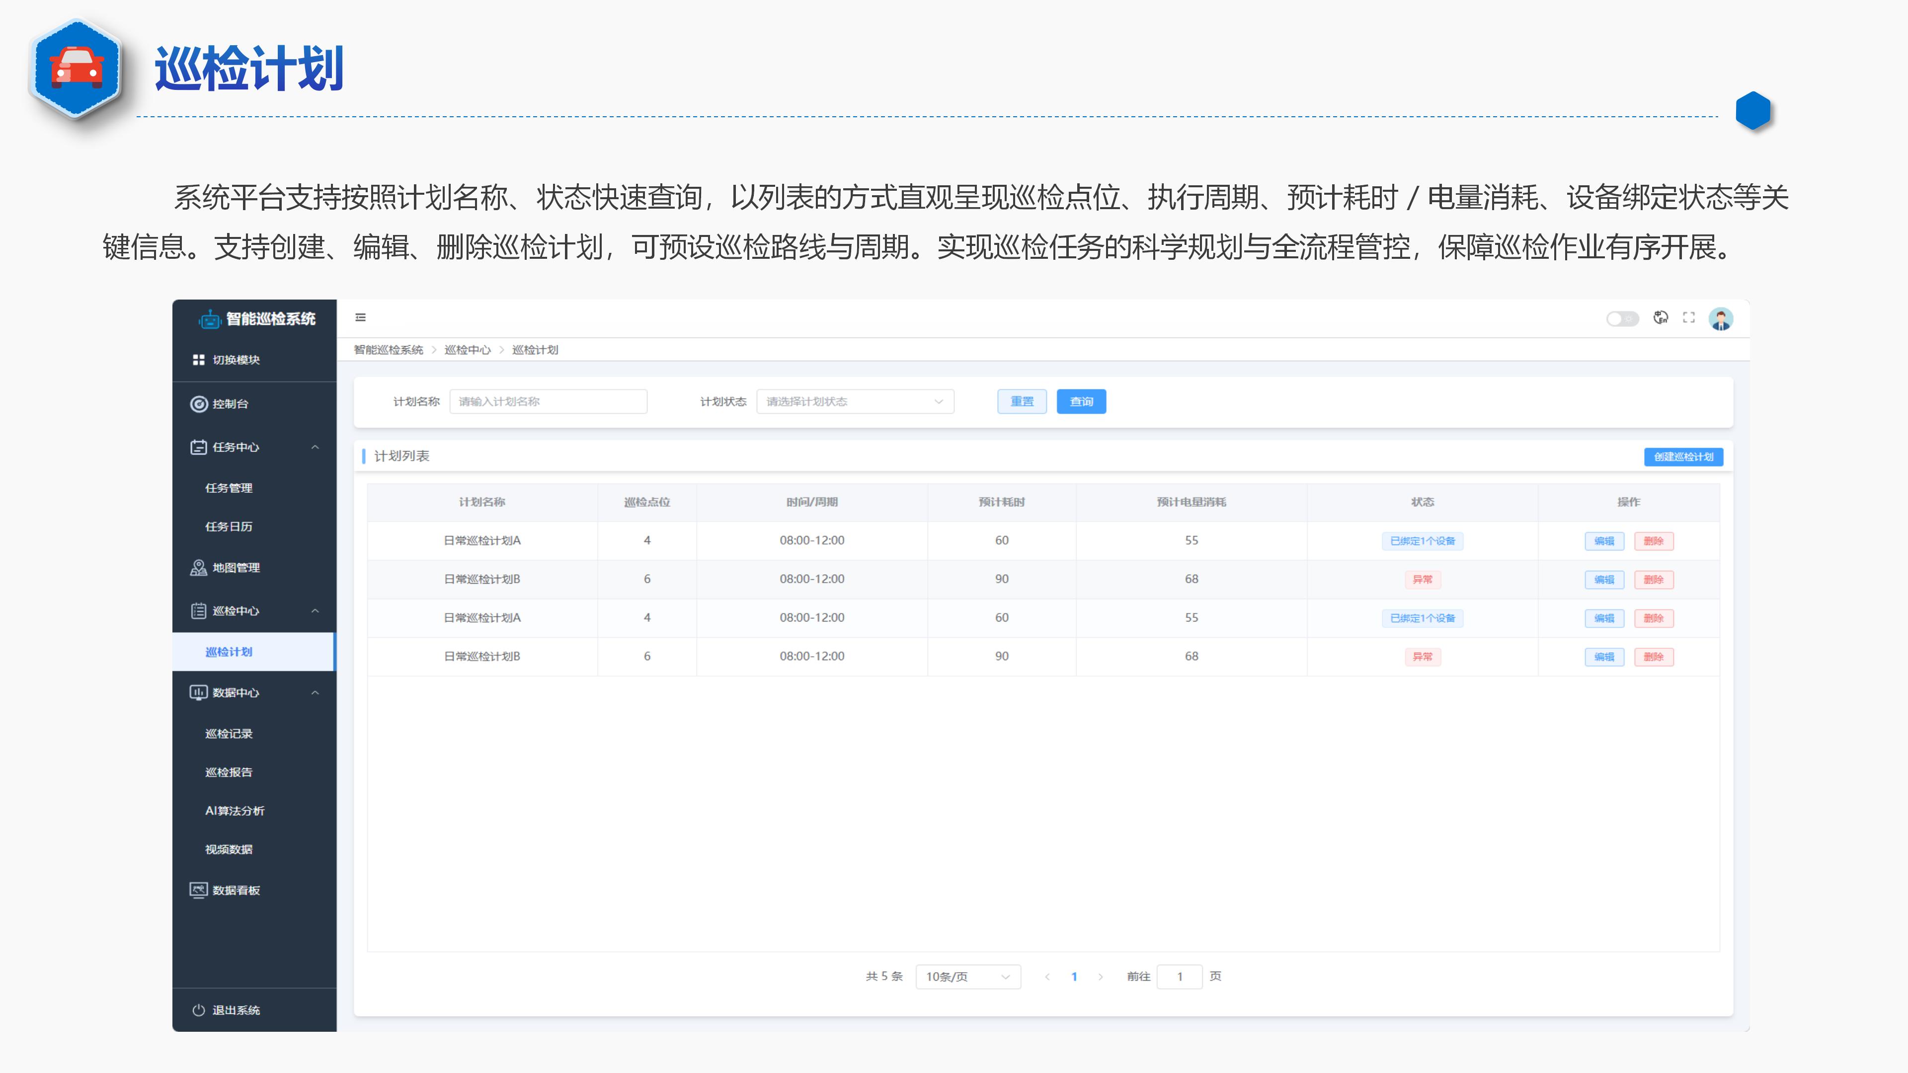Image resolution: width=1908 pixels, height=1073 pixels.
Task: Toggle the dark mode switch in header
Action: point(1622,318)
